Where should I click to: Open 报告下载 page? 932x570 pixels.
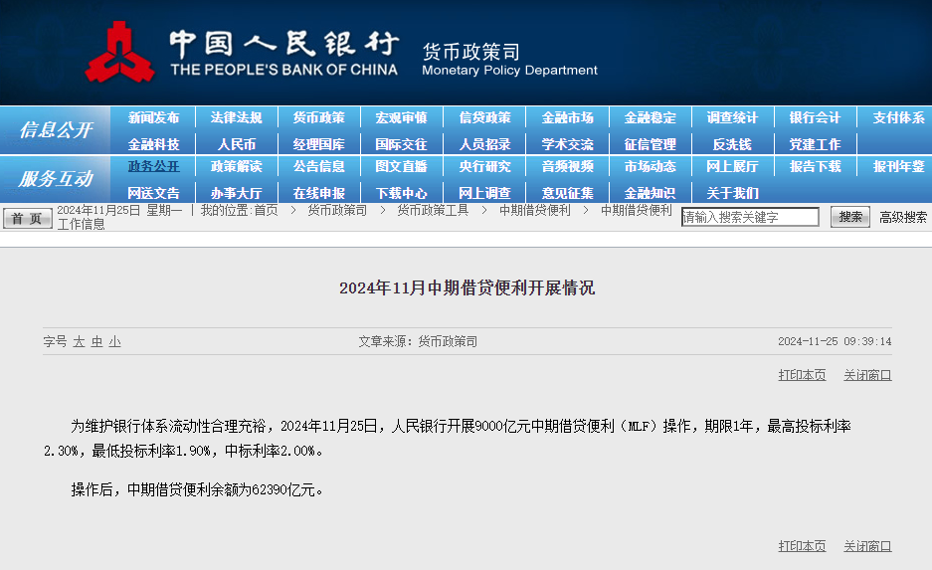[x=815, y=166]
